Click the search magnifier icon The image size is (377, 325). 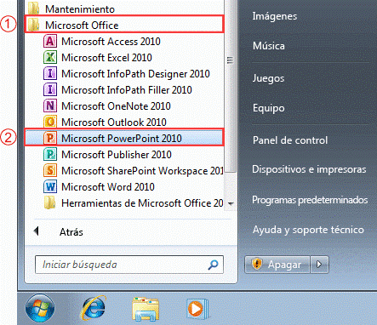pyautogui.click(x=213, y=265)
